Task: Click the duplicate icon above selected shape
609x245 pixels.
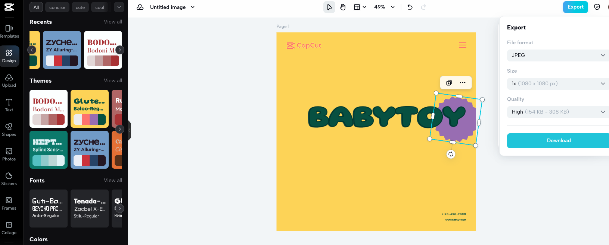Action: 449,83
